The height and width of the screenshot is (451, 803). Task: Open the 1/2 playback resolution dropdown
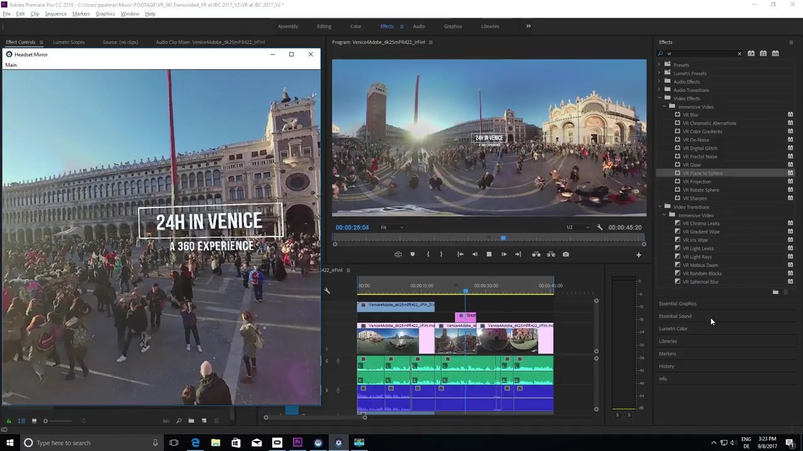(x=578, y=227)
